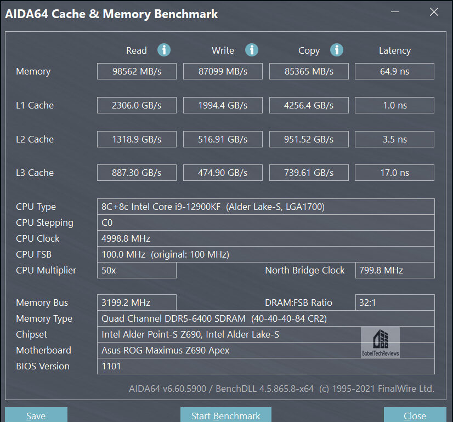Select the Memory write value 87099 MB/s

(x=223, y=71)
